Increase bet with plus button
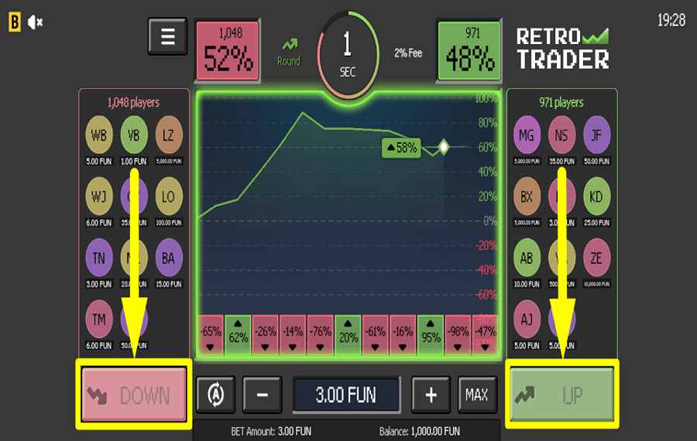The image size is (697, 441). pos(431,395)
